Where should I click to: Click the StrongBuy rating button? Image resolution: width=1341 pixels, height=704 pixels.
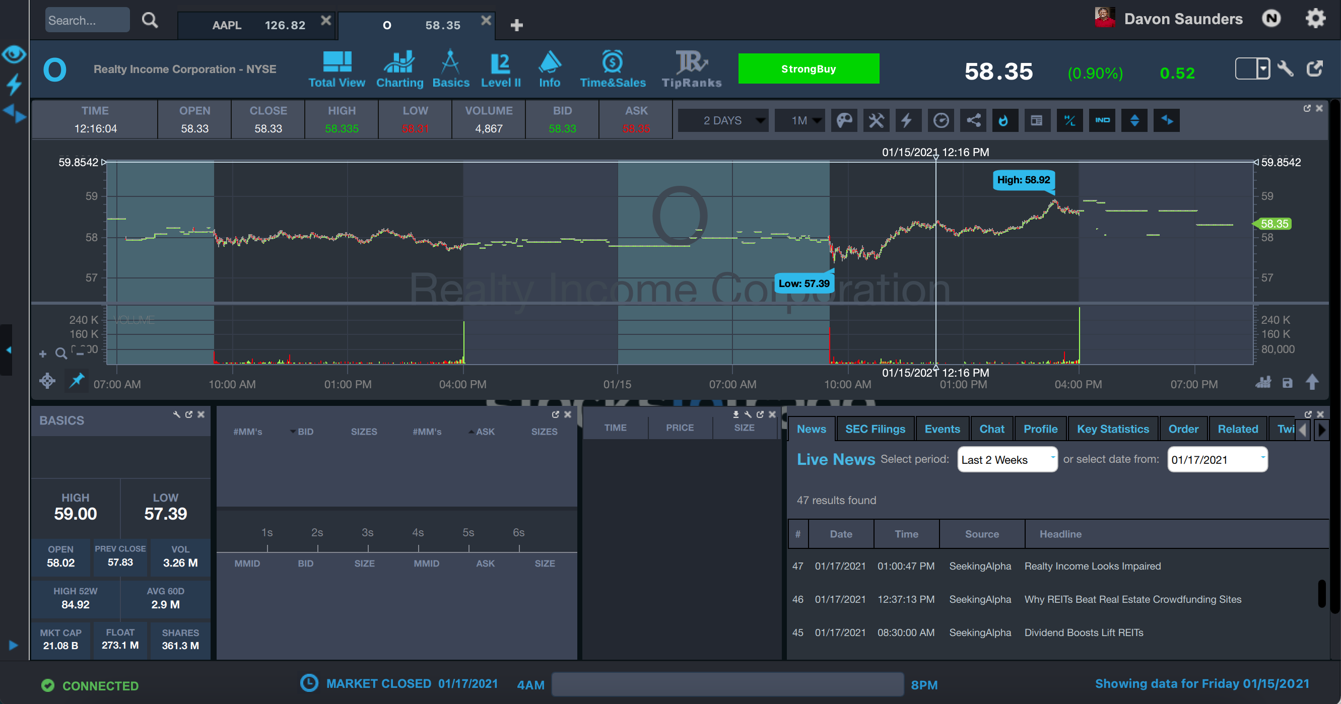pos(809,68)
